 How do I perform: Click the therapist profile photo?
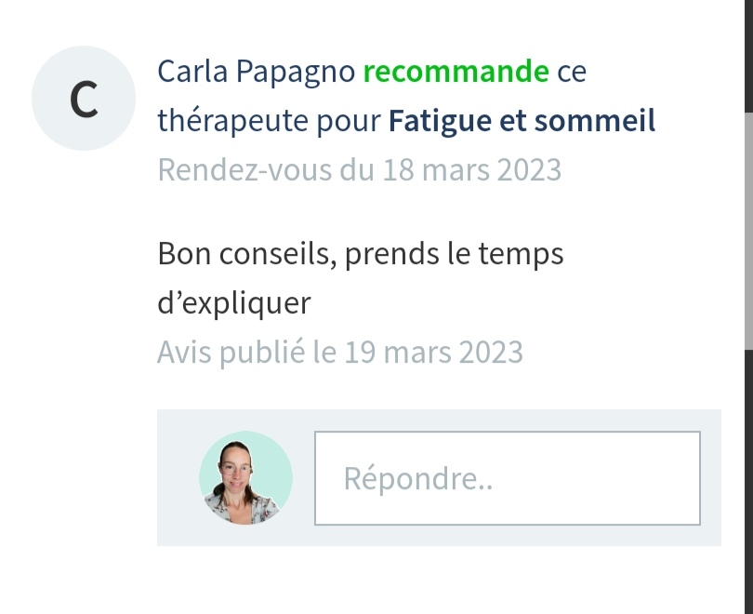(245, 477)
